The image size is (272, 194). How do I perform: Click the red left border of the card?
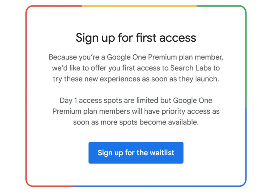click(x=26, y=96)
